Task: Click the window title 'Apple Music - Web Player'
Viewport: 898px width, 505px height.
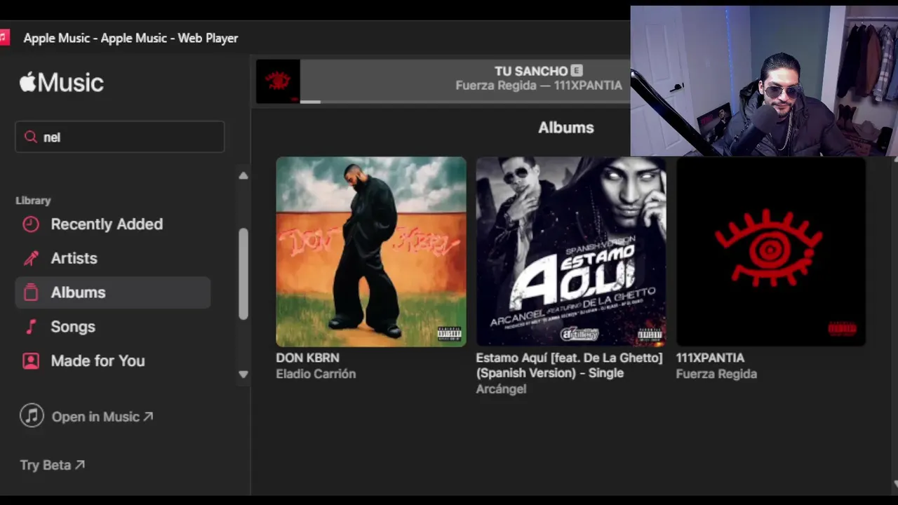Action: [x=130, y=38]
